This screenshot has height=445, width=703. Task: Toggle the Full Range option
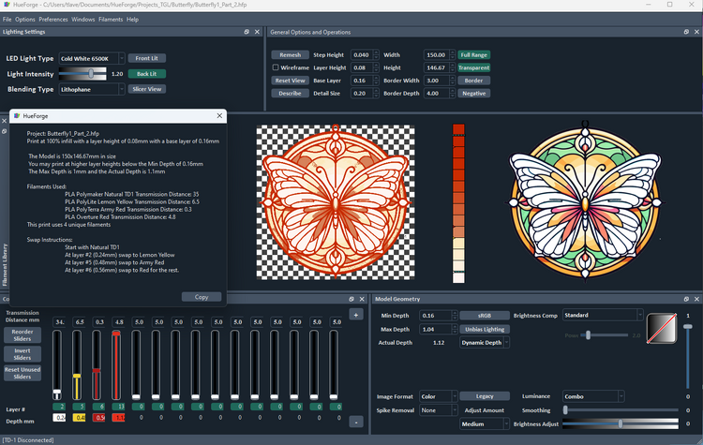click(x=474, y=54)
